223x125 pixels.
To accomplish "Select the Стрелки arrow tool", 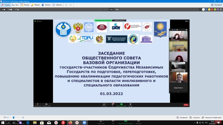I will 6,5.
